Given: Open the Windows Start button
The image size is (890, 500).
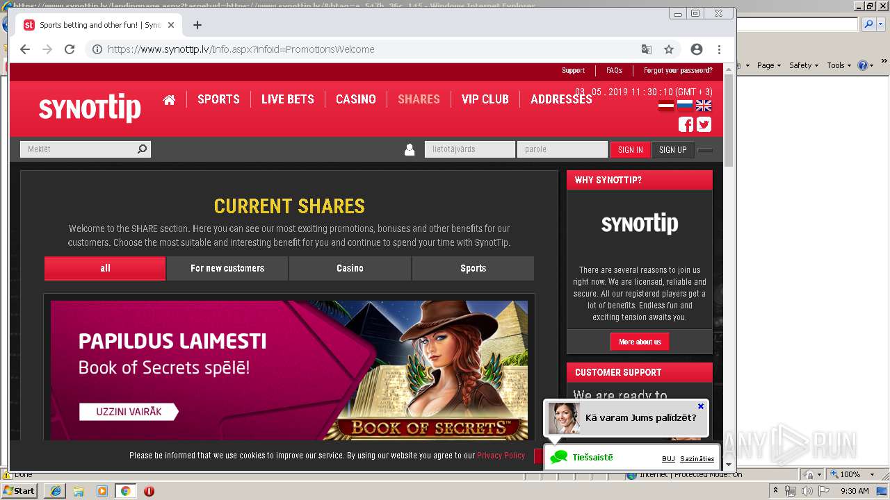Looking at the screenshot, I should pyautogui.click(x=19, y=491).
